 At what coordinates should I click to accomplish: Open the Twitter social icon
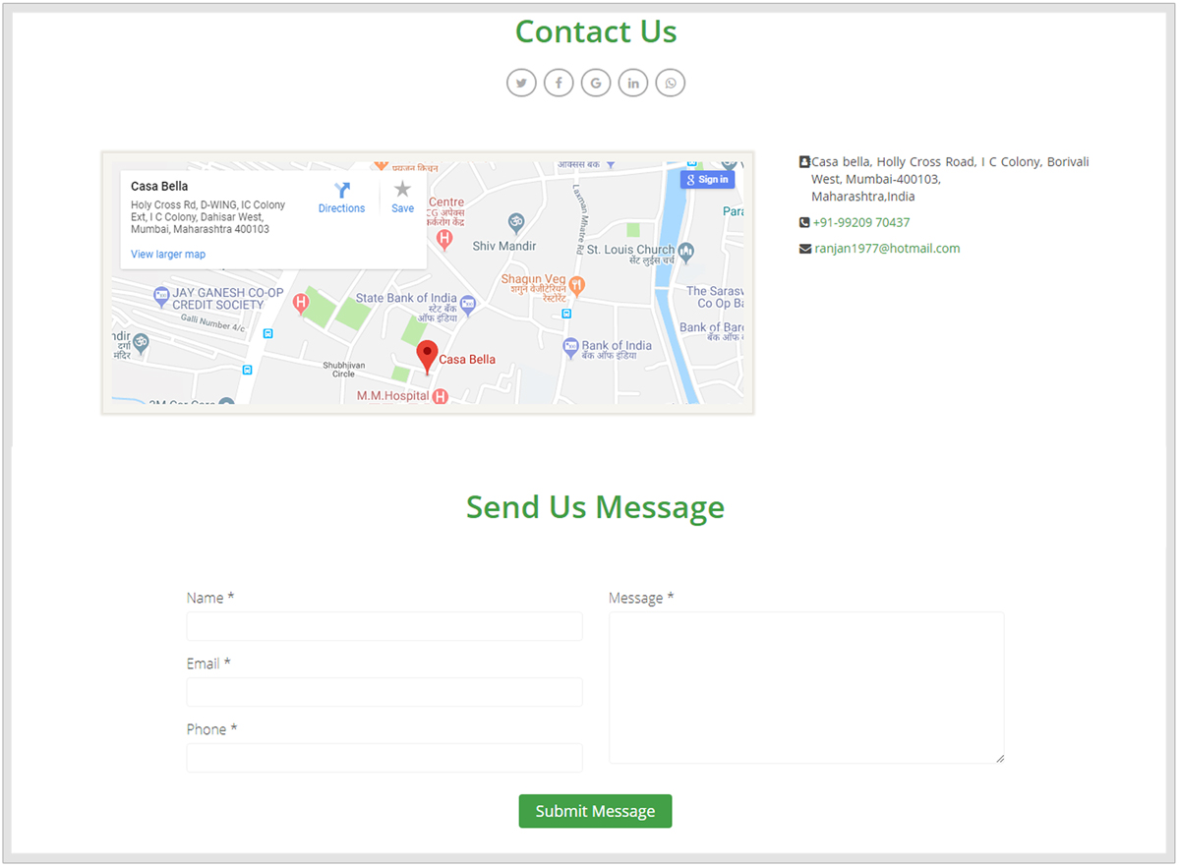coord(521,83)
